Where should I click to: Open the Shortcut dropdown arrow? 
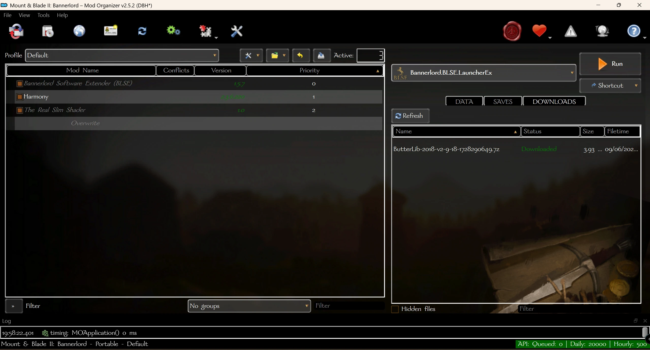pos(636,86)
